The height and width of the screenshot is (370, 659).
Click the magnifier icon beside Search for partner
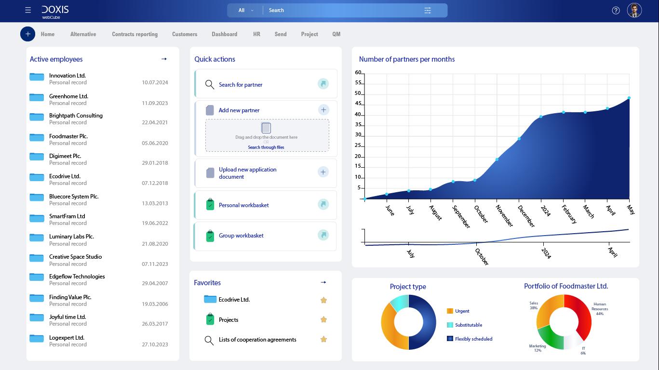click(210, 84)
